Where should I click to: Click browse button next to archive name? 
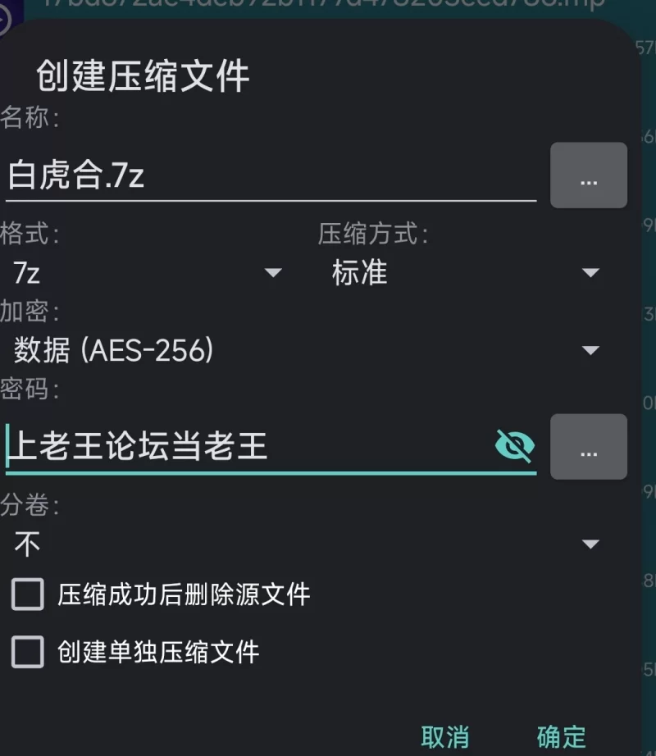tap(588, 175)
